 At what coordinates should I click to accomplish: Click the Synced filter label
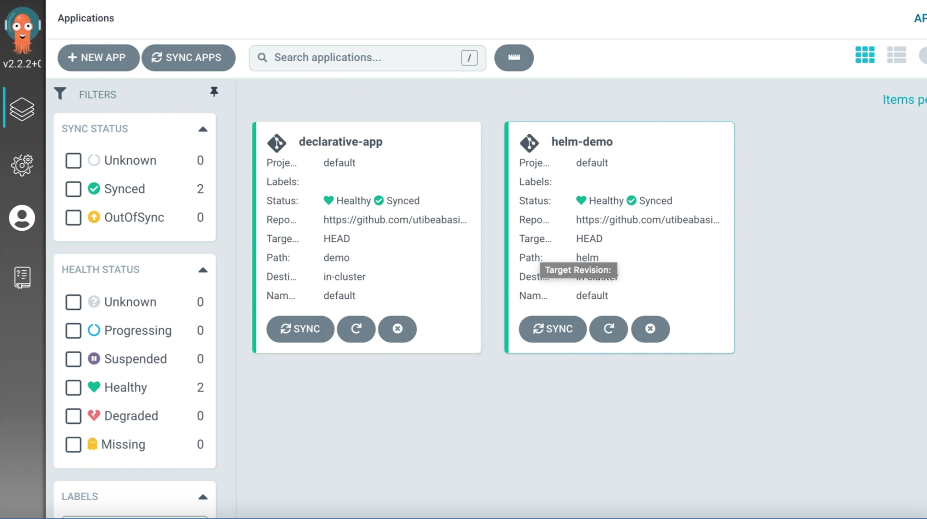(125, 189)
